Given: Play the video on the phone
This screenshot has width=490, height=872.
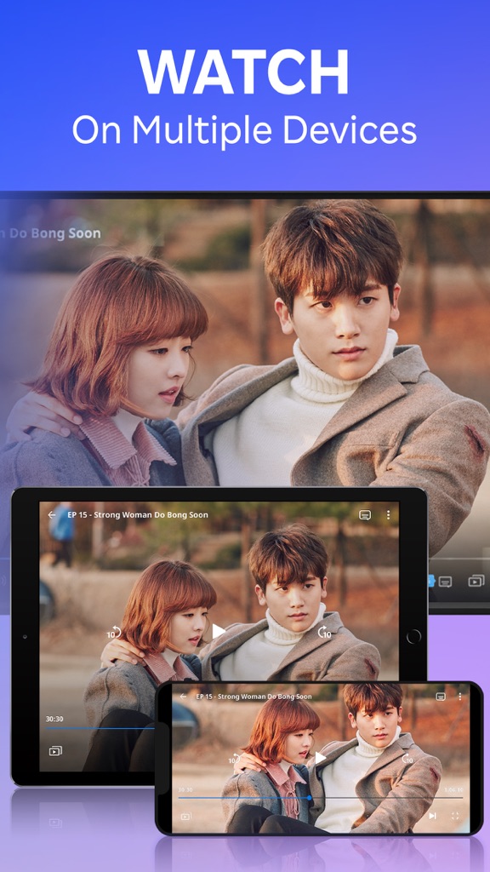Looking at the screenshot, I should [x=321, y=757].
